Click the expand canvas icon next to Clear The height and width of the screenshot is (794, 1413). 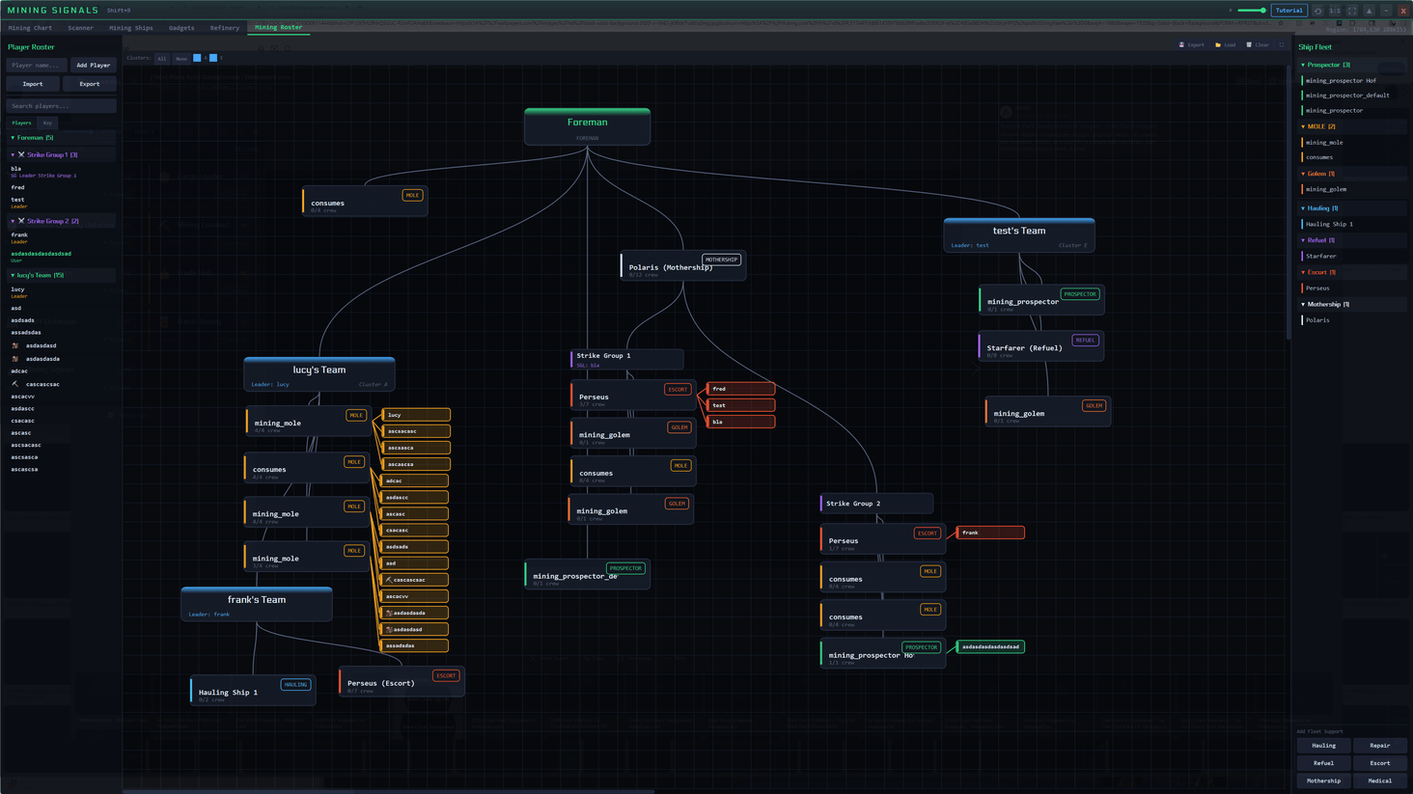tap(1282, 44)
